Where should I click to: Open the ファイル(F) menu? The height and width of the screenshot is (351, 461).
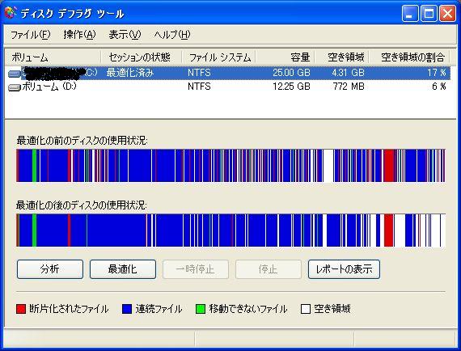(x=30, y=35)
